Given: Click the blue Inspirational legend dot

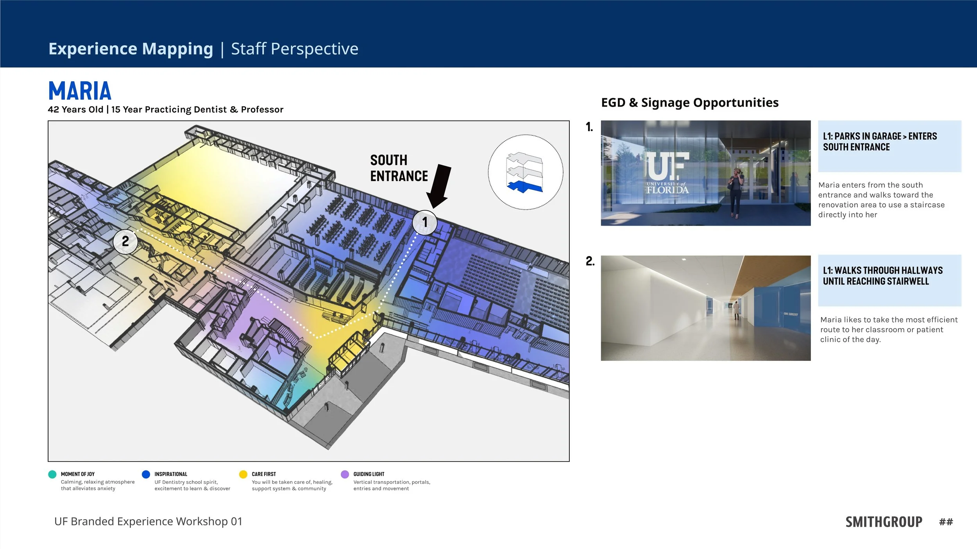Looking at the screenshot, I should (x=146, y=474).
